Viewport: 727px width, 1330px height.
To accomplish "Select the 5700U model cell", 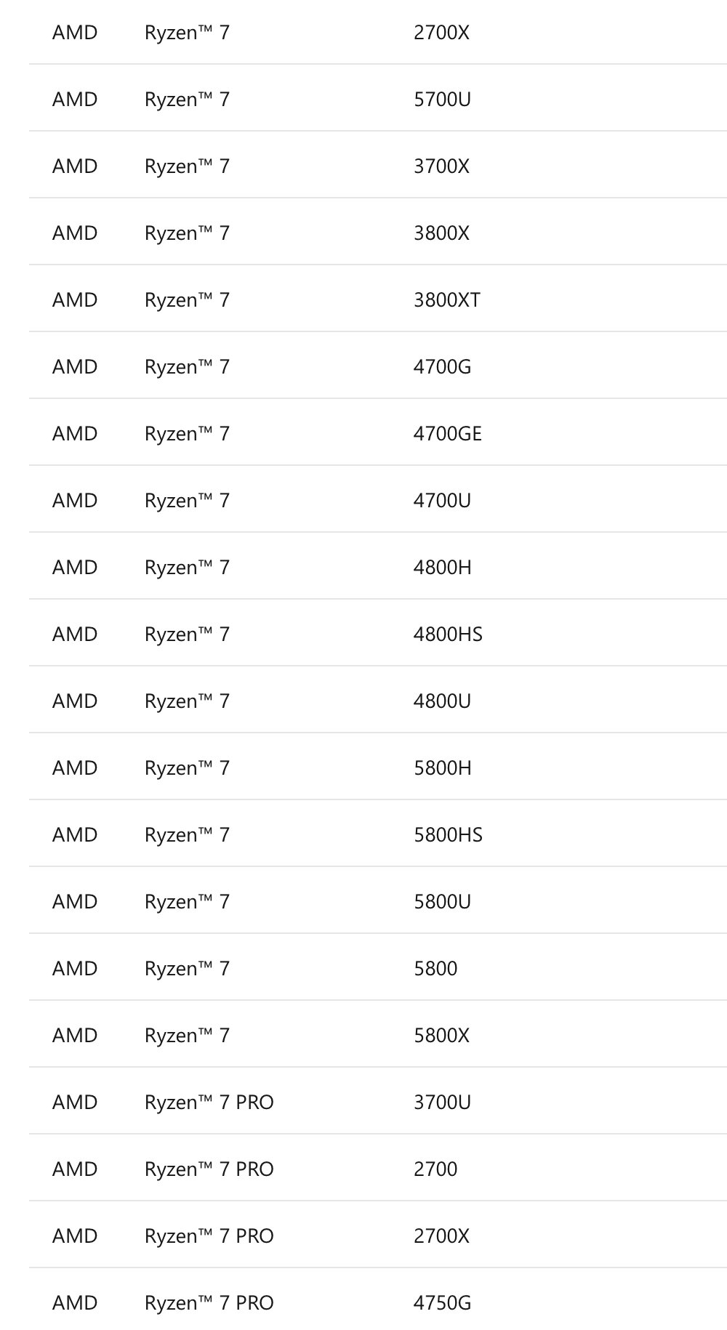I will click(442, 100).
